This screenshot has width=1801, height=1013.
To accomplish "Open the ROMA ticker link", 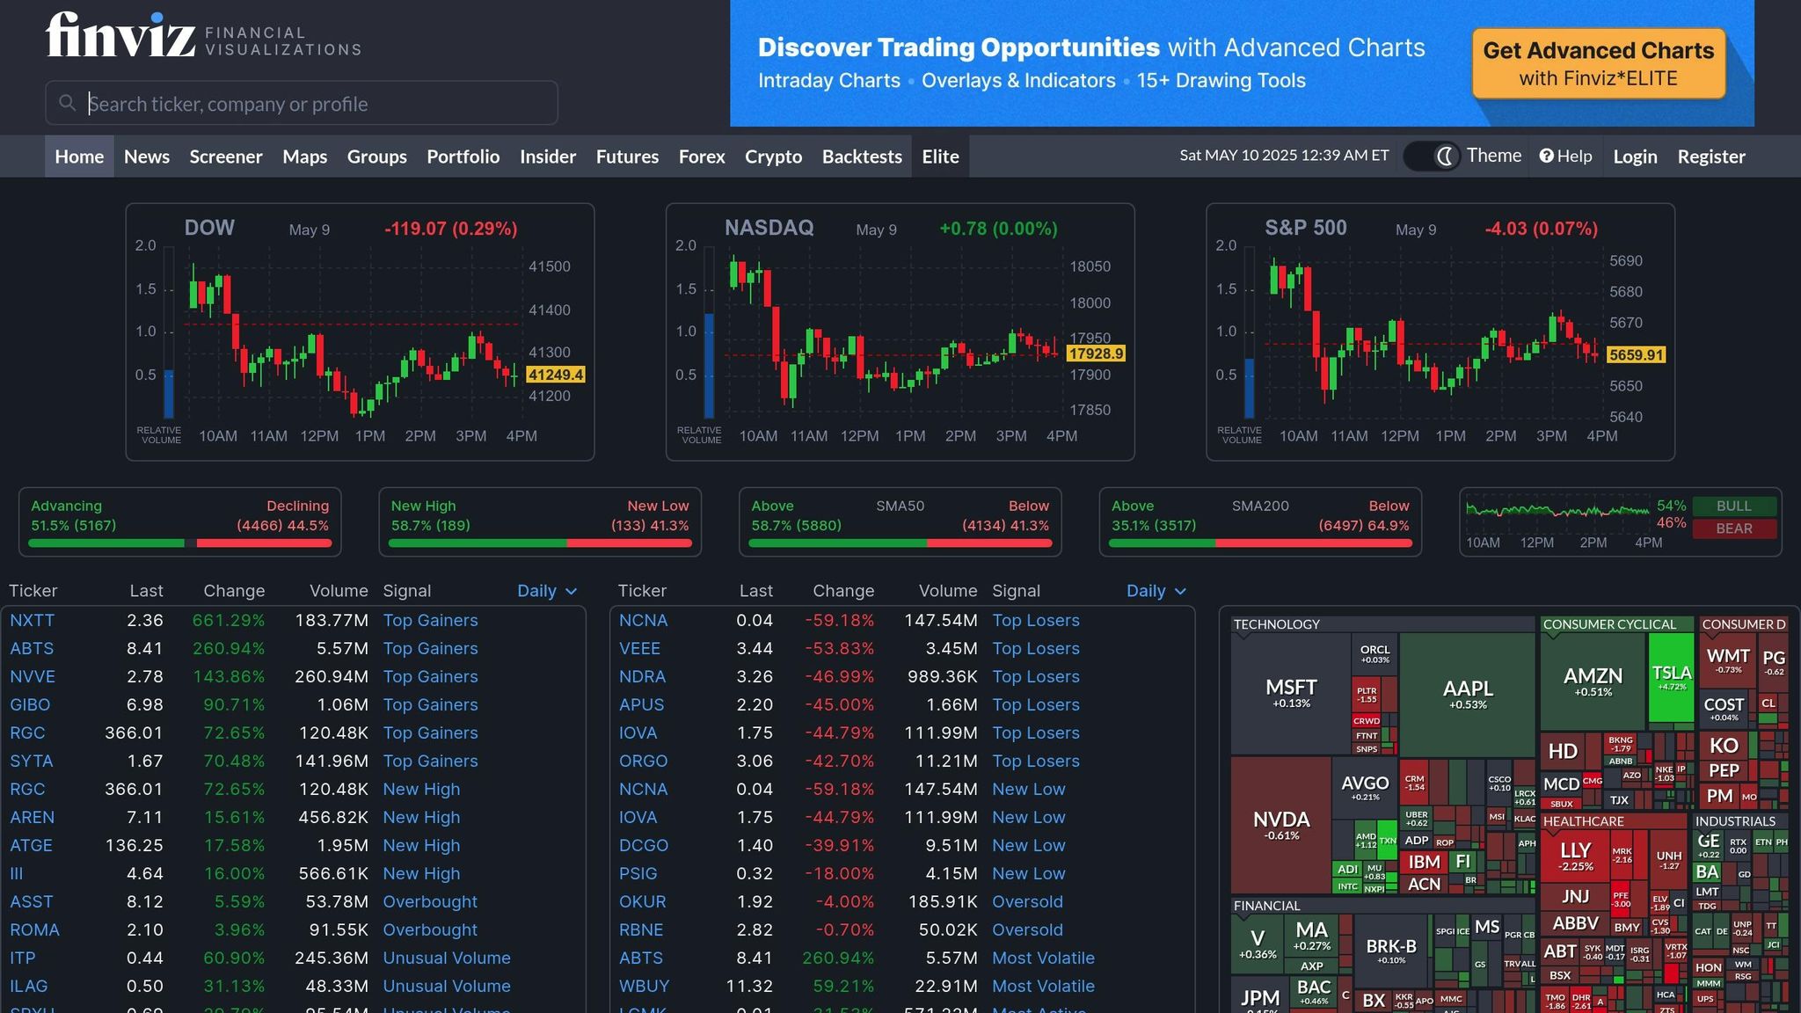I will 35,929.
